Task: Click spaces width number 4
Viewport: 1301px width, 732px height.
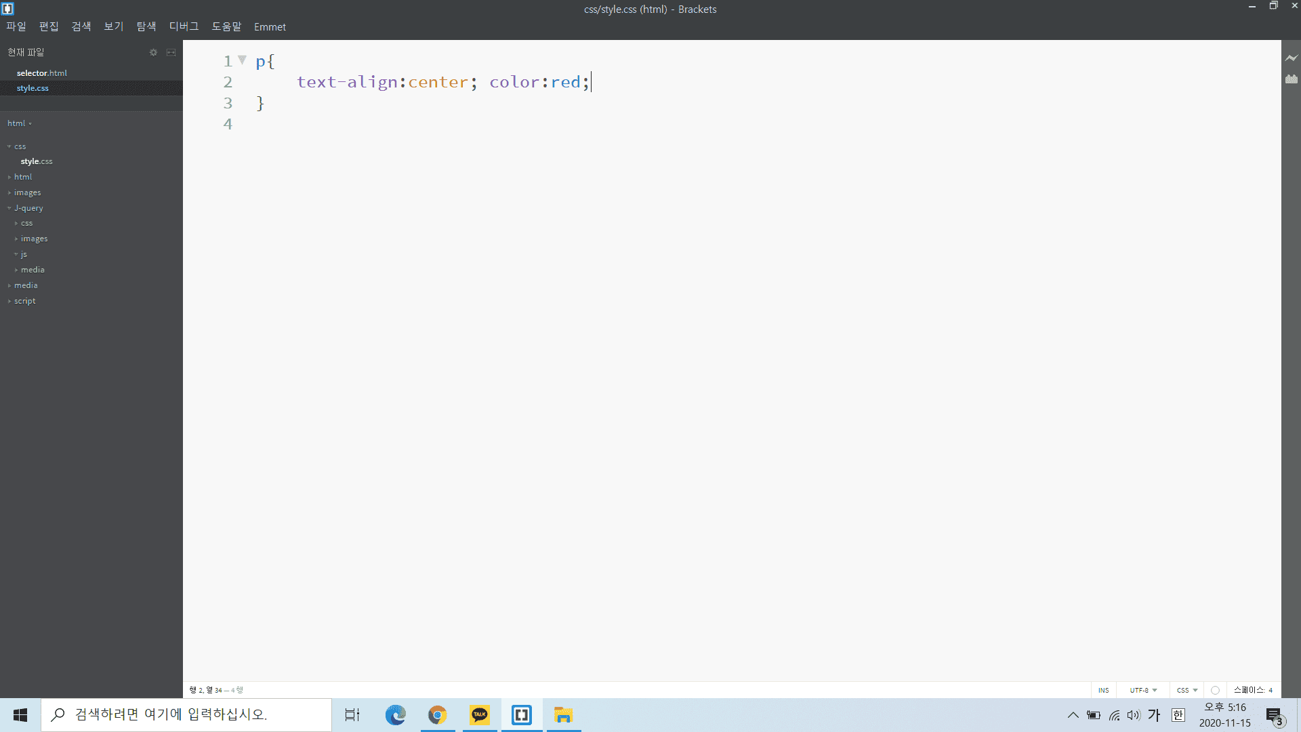Action: pos(1271,690)
